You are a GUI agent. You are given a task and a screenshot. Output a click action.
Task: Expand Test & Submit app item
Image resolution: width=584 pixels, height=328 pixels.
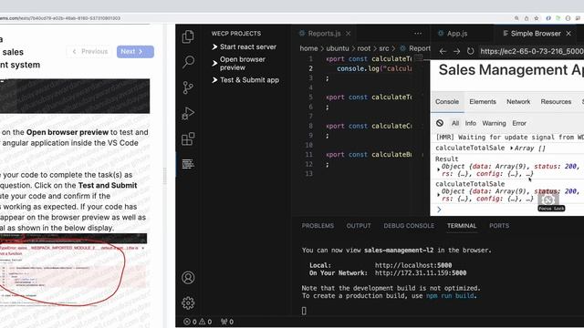pos(245,80)
